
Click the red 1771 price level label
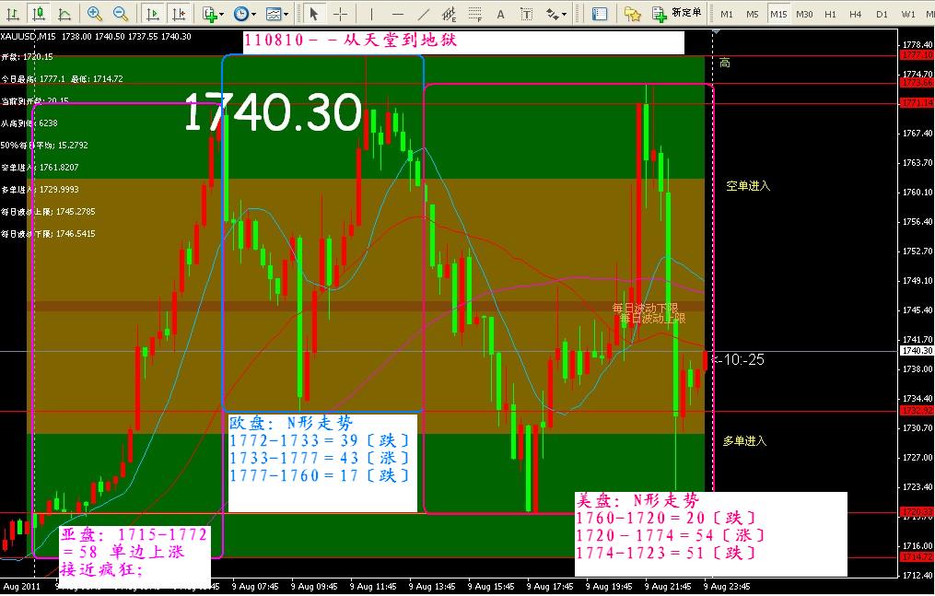click(x=917, y=103)
